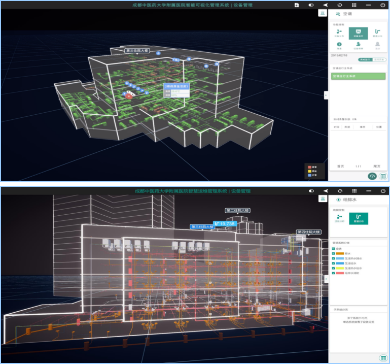
Task: Open the round gauge dashboard icon
Action: point(372,176)
